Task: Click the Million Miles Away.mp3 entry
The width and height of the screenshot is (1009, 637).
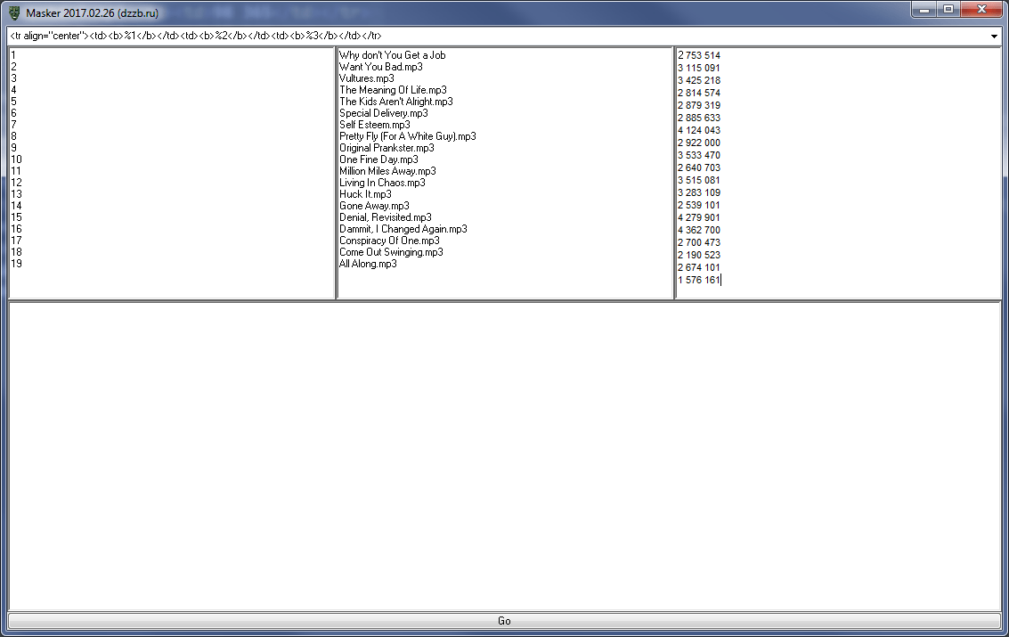Action: tap(387, 171)
